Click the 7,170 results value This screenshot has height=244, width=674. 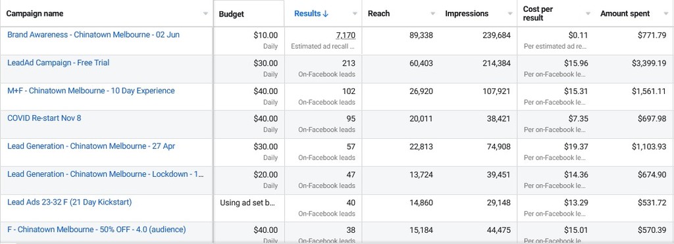(346, 36)
